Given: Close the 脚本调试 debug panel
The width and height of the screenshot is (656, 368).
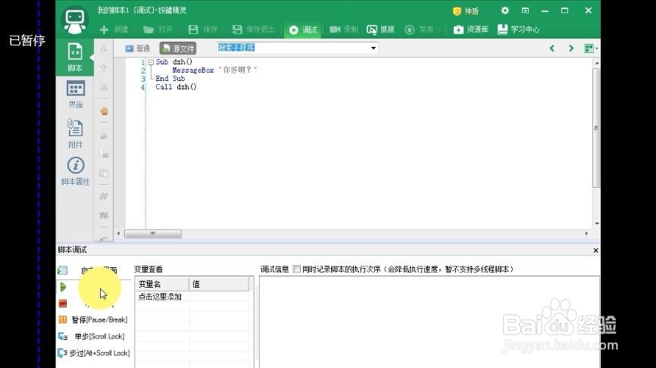Looking at the screenshot, I should [x=595, y=251].
